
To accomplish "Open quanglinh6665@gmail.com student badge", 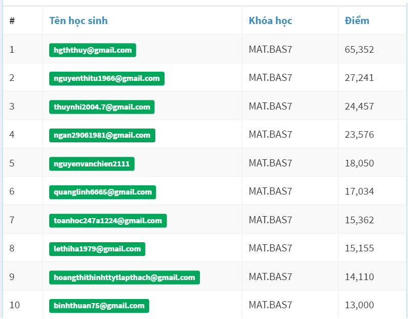I will coord(103,192).
